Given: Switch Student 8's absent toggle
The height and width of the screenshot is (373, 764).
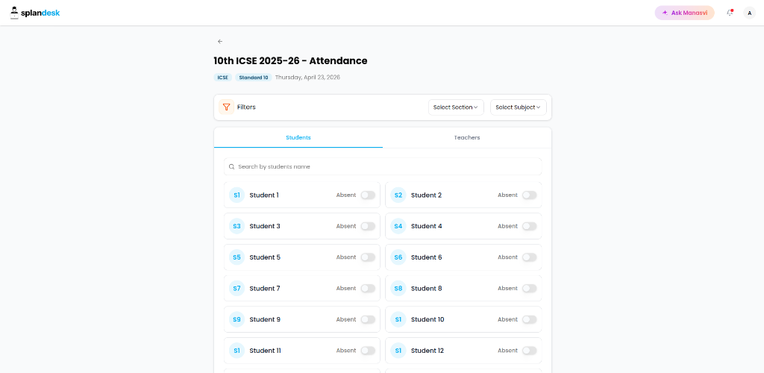Looking at the screenshot, I should [x=529, y=289].
